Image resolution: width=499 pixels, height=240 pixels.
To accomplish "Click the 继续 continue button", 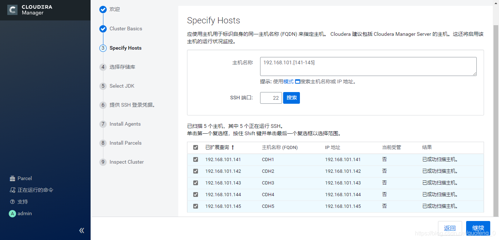I will click(478, 228).
